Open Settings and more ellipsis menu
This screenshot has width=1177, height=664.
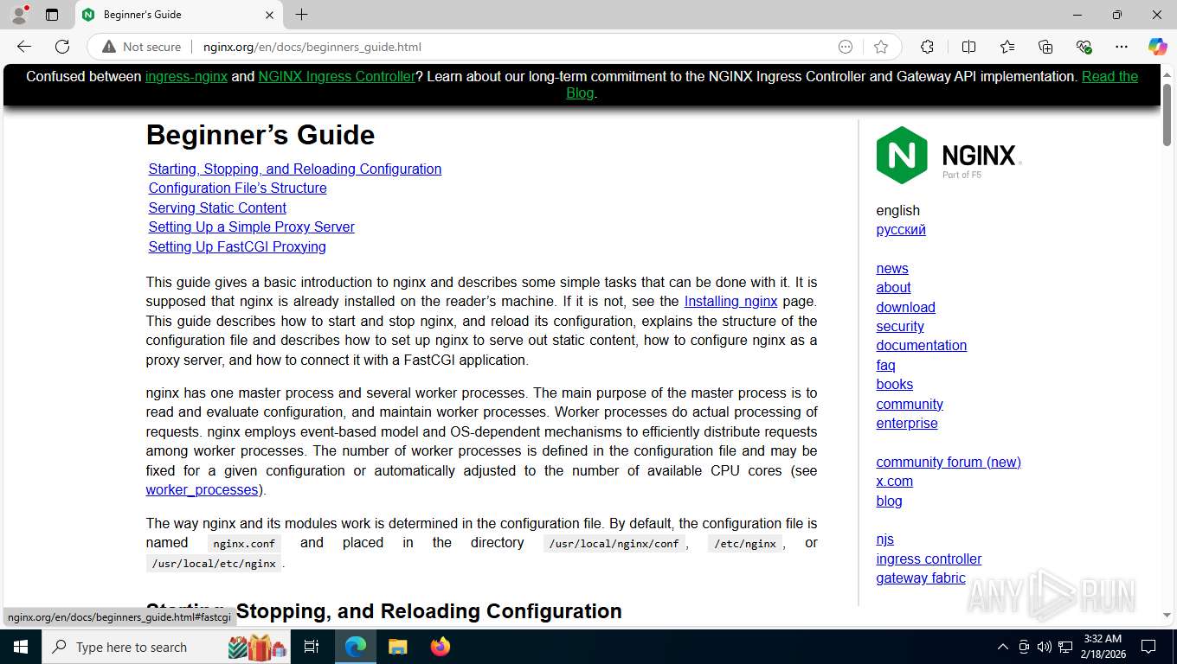tap(1122, 47)
